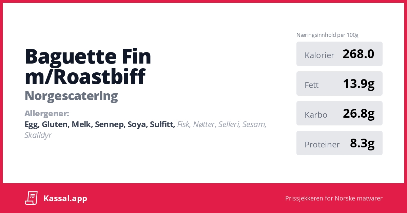Select the Kalorier 268.0 nutrition box
The height and width of the screenshot is (213, 407).
point(339,54)
